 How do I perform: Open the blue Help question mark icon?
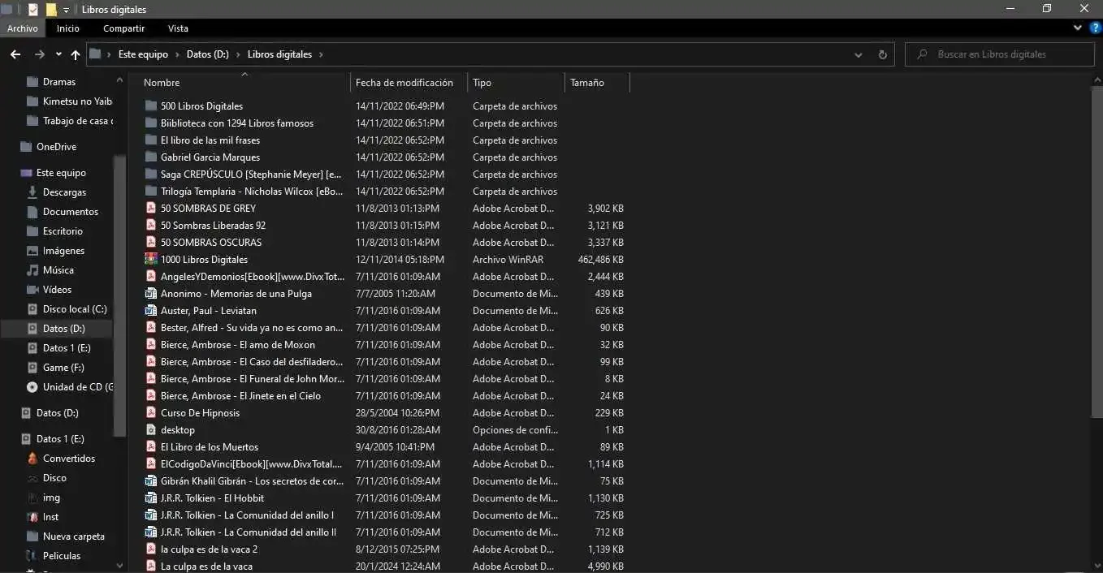pyautogui.click(x=1095, y=28)
